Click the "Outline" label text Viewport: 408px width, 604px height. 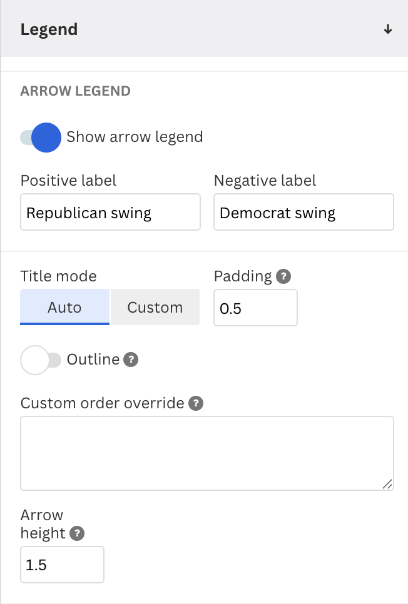[93, 360]
